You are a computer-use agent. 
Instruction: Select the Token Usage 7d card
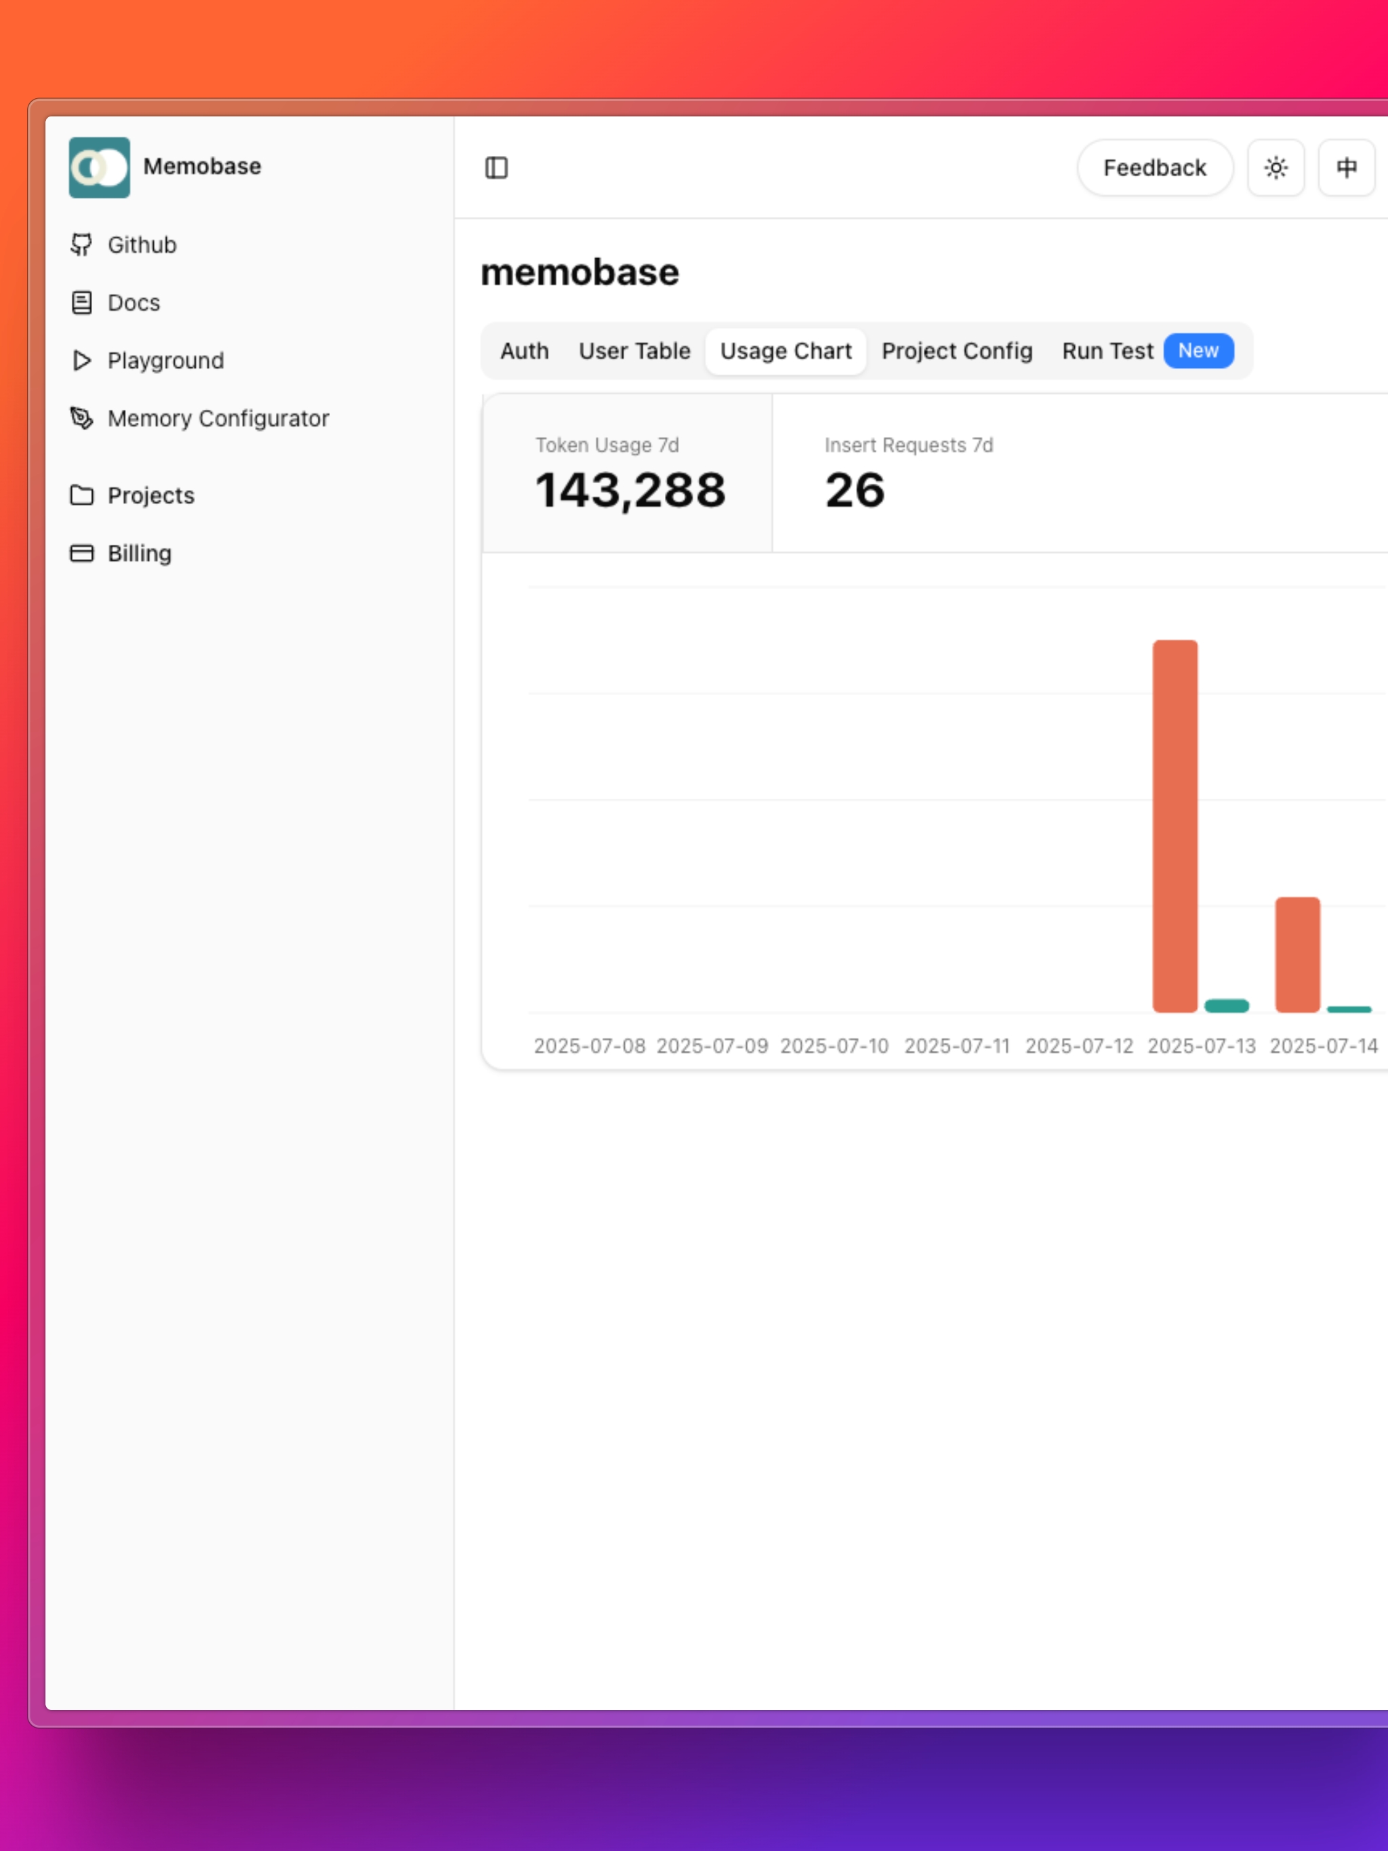pyautogui.click(x=627, y=473)
